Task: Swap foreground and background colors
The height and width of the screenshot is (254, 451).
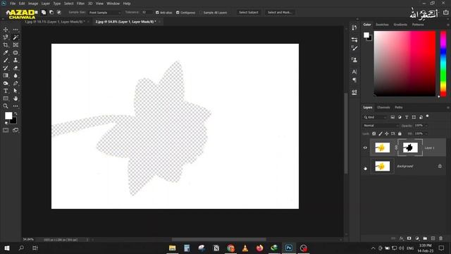Action: point(16,114)
